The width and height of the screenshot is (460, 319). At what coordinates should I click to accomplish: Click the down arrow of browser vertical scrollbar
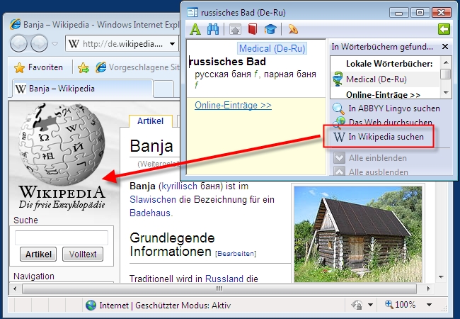441,277
